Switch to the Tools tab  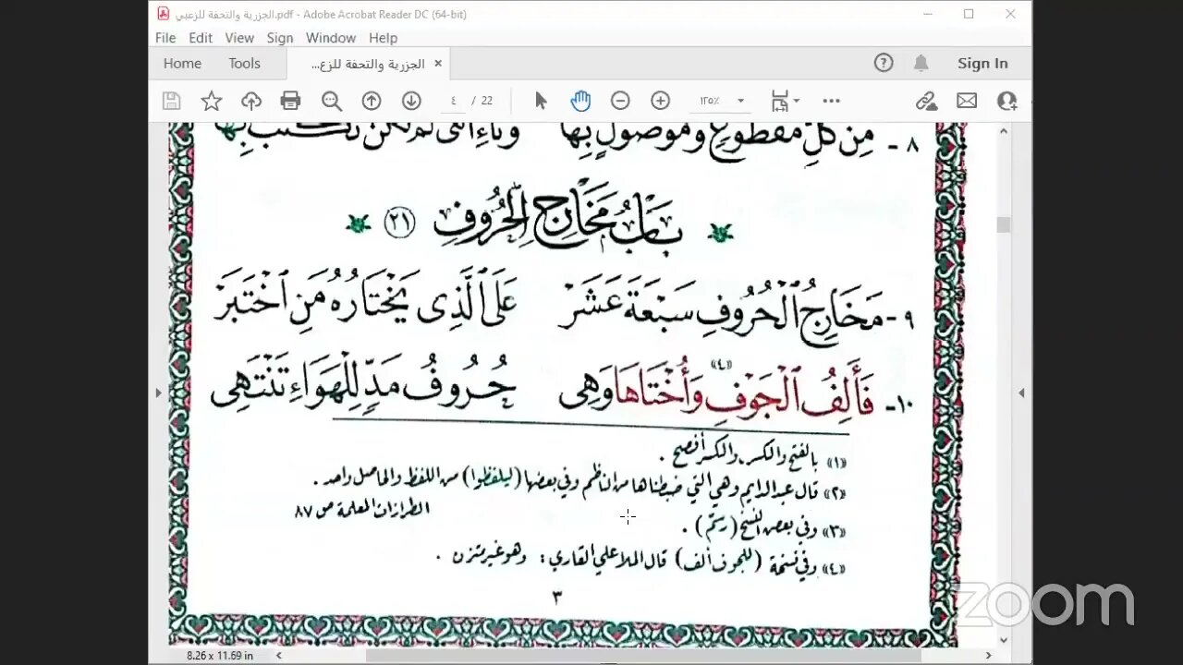click(245, 63)
